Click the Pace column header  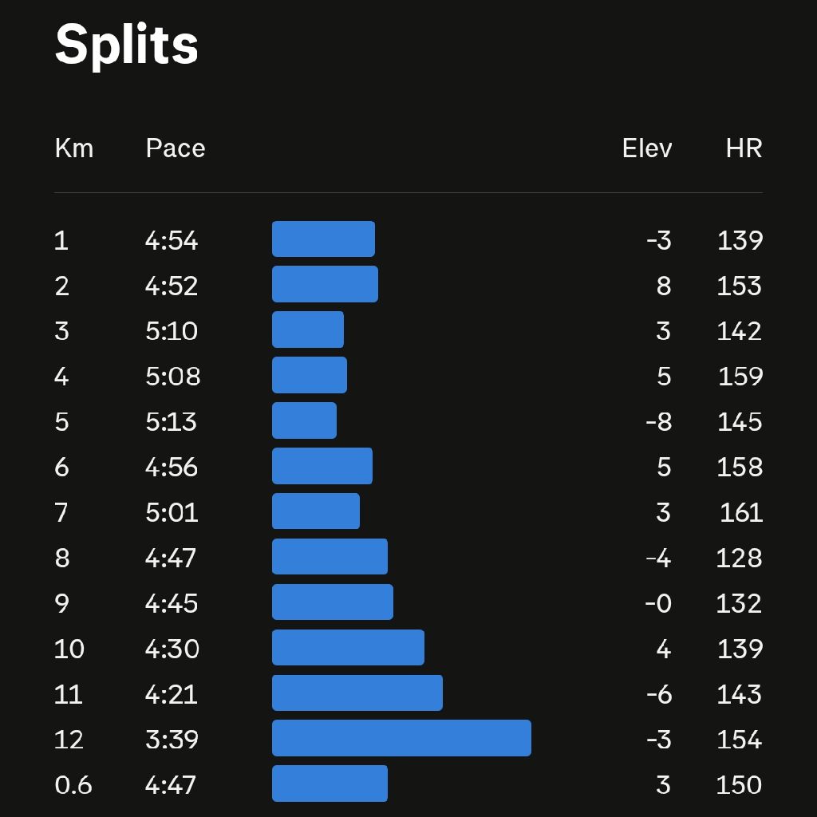click(175, 148)
